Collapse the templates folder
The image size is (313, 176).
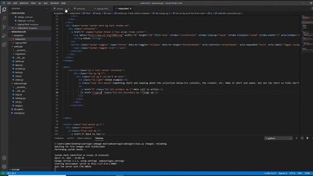[x=19, y=36]
